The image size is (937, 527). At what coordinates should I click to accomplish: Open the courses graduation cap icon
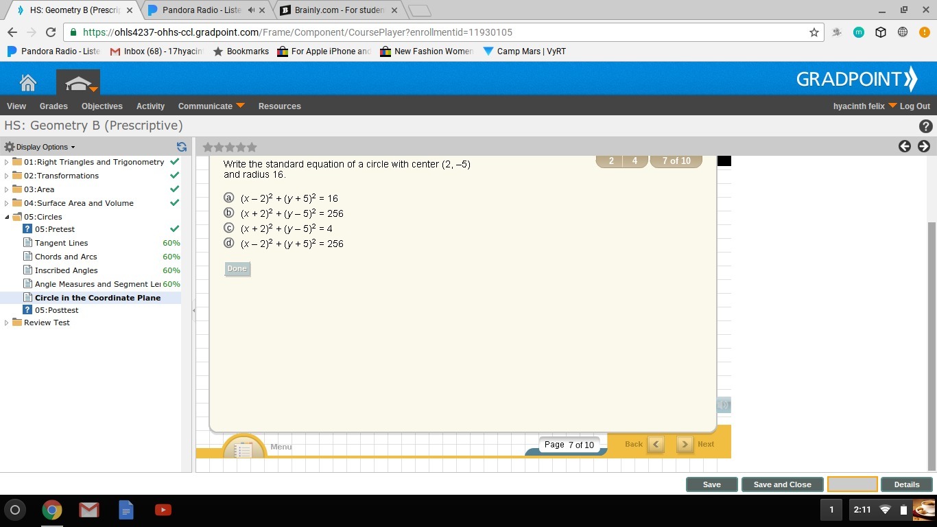82,83
